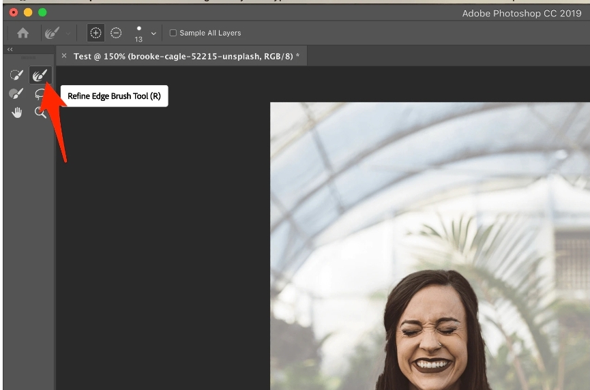Choose the add-to-selection plus brush mode
Image resolution: width=590 pixels, height=390 pixels.
pos(95,33)
